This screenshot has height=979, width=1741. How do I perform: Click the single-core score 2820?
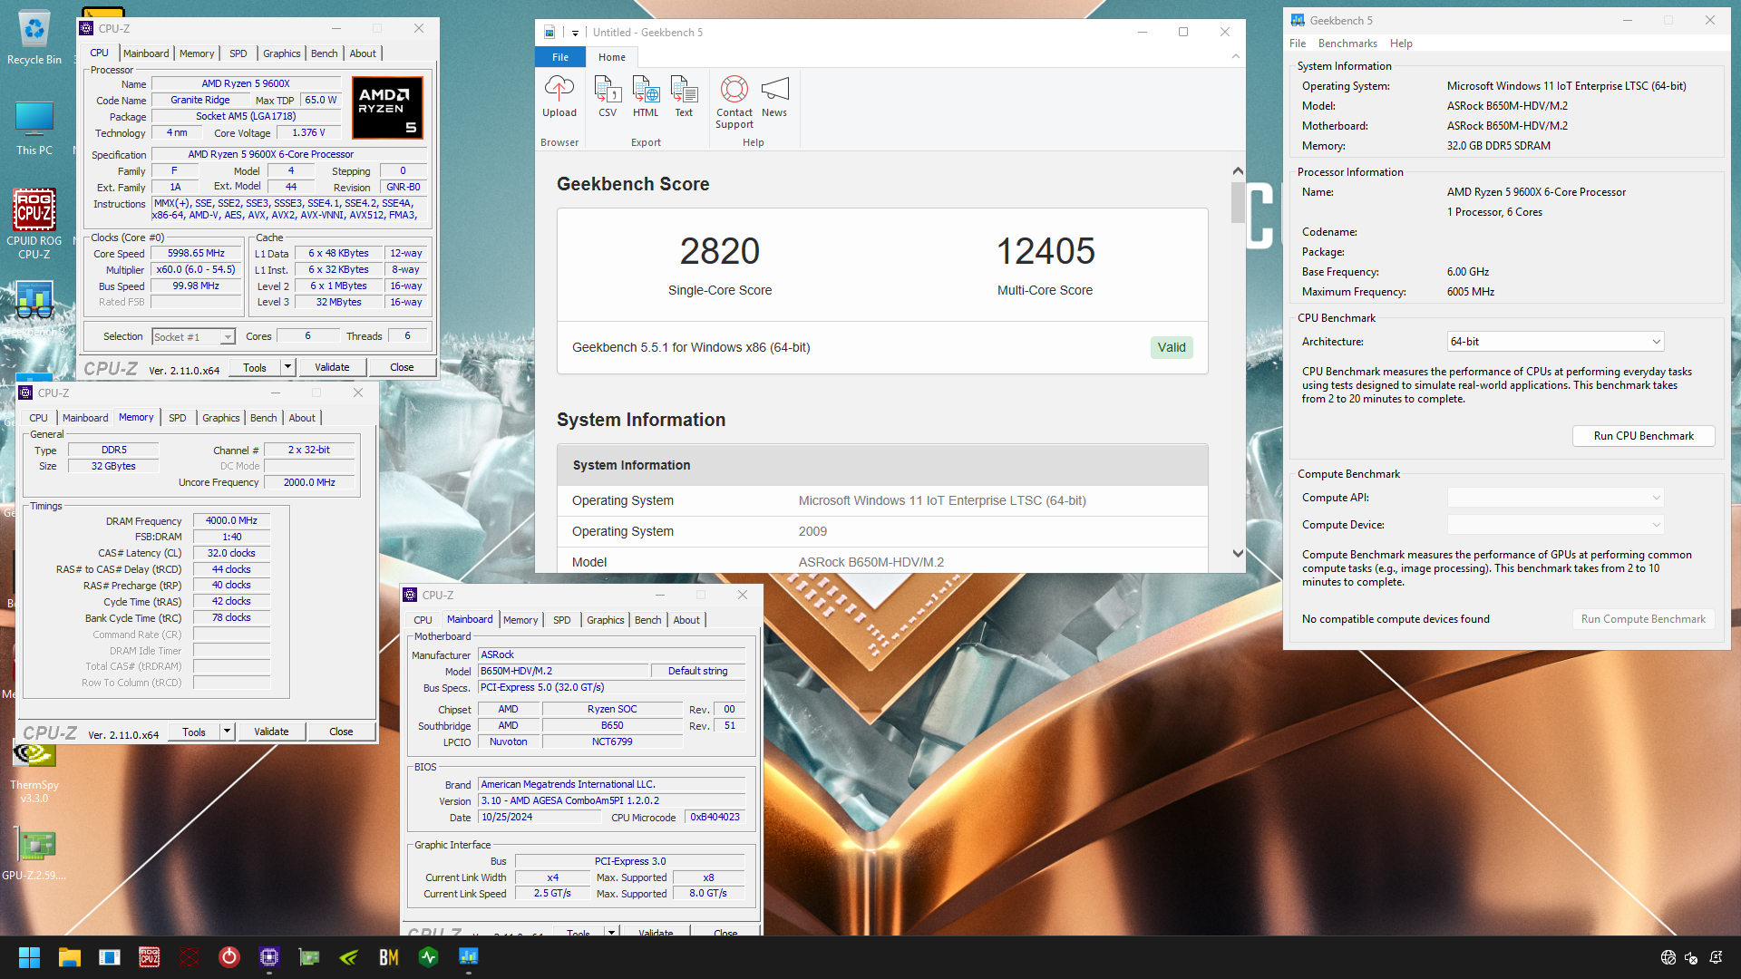coord(720,251)
